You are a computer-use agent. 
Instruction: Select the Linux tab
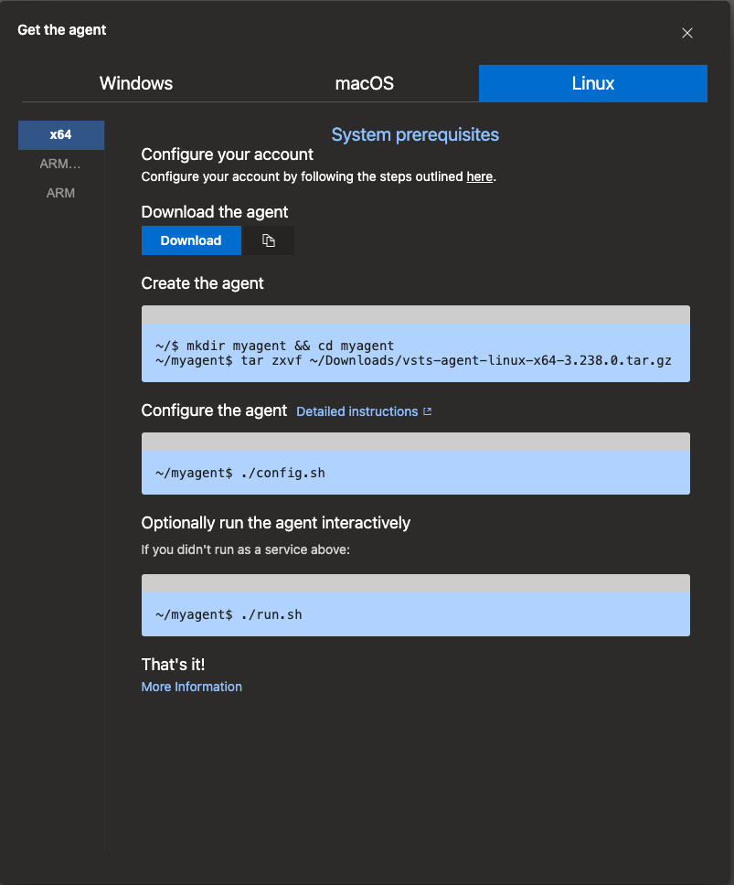pyautogui.click(x=593, y=83)
